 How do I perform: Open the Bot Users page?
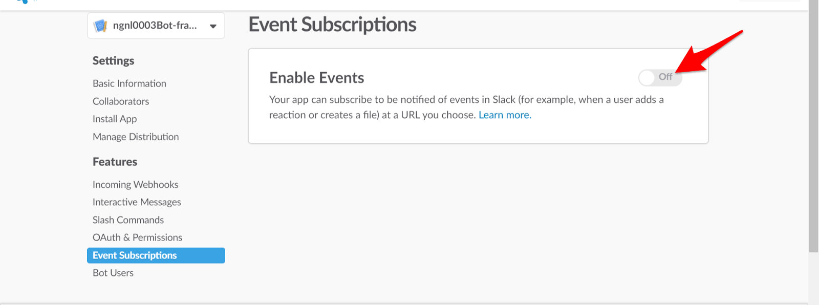pos(113,272)
